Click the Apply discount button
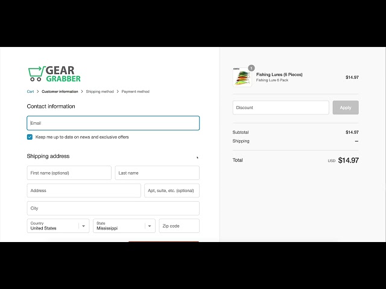This screenshot has width=386, height=289. tap(346, 108)
